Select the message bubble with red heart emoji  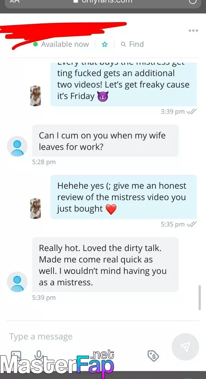click(124, 197)
